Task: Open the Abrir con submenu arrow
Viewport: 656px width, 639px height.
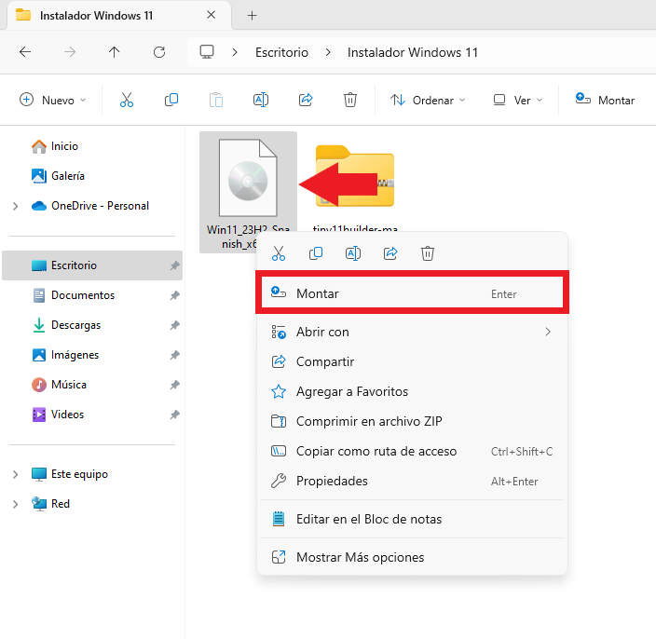Action: [x=548, y=332]
